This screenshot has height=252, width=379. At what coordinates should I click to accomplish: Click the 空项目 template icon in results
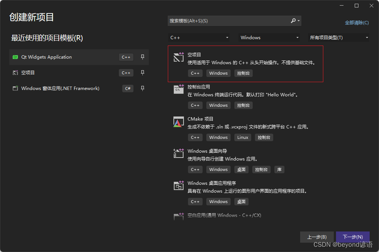coord(179,57)
